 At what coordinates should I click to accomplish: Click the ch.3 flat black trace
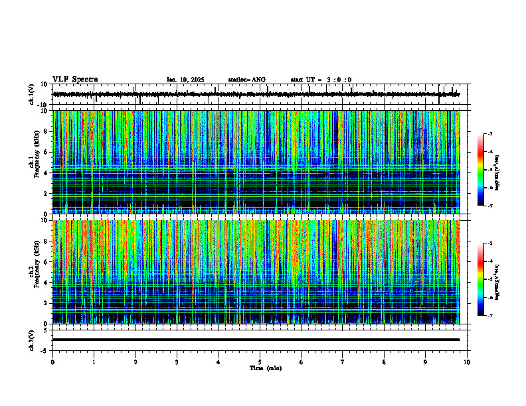click(x=256, y=340)
